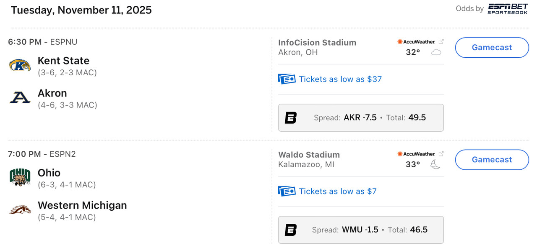
Task: Open Tickets as low as $7 link
Action: point(338,191)
